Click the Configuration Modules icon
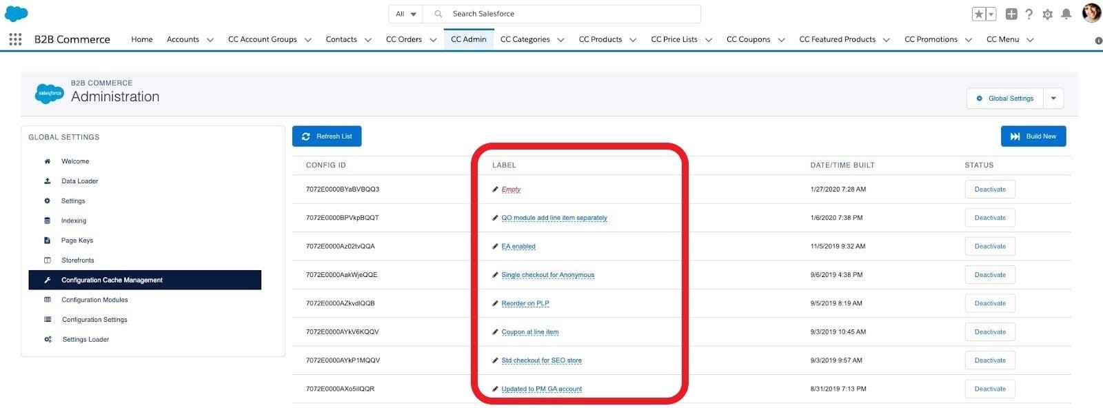 tap(48, 300)
